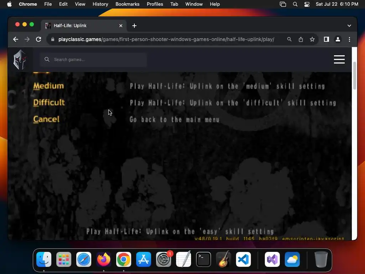Open the Window menu
Viewport: 365px width, 274px height.
tap(194, 4)
